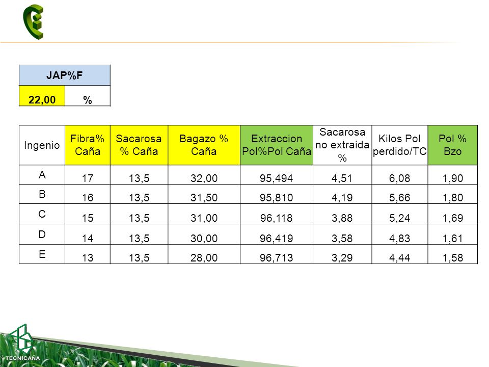Click the Sacarosa no extraida % header
Viewport: 489px width, 367px height.
[x=342, y=145]
